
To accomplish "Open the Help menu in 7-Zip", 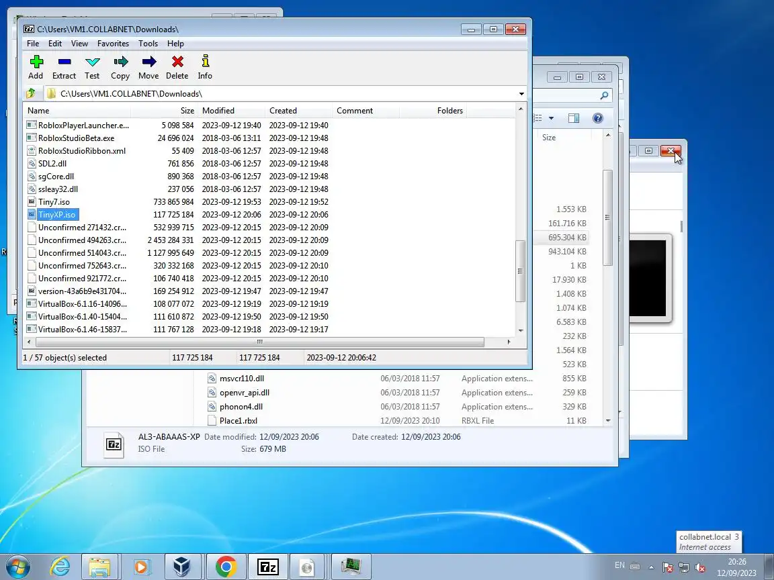I will click(x=175, y=44).
